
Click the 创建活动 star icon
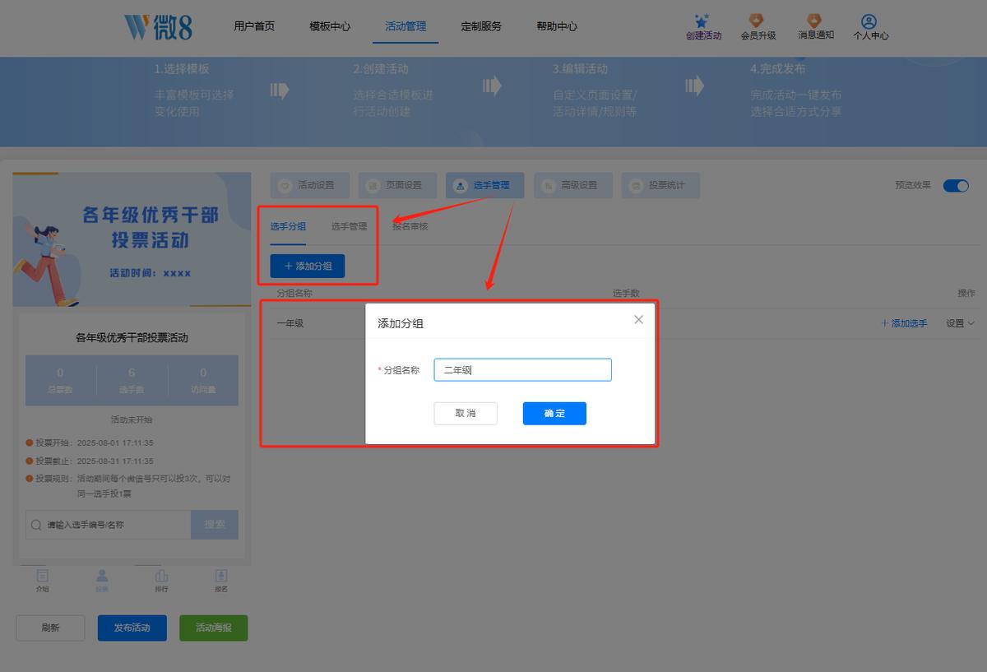[702, 21]
